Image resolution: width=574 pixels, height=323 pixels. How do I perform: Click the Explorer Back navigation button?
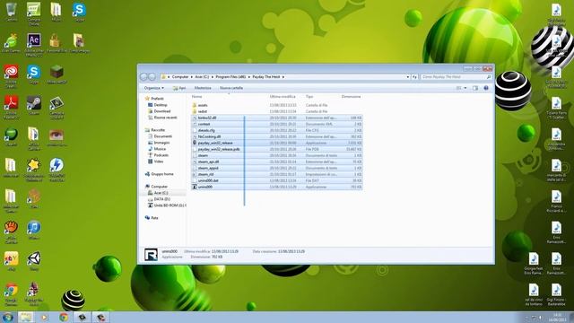tap(143, 77)
